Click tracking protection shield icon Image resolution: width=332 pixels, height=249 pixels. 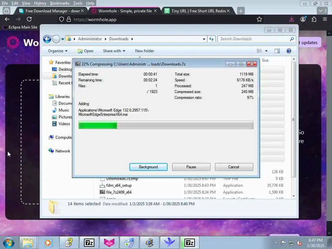click(61, 19)
